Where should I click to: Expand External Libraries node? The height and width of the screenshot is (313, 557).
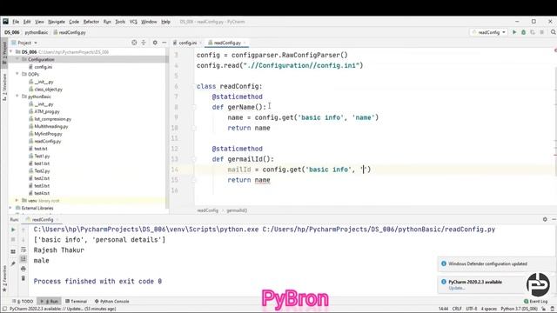click(x=11, y=208)
